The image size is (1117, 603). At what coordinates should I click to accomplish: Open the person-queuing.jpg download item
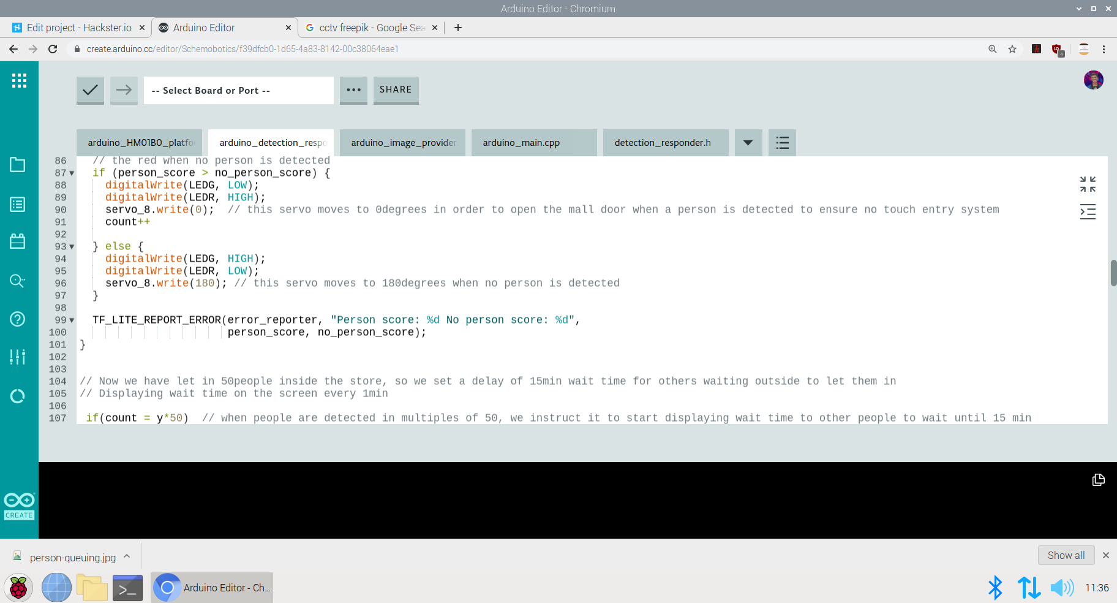[x=73, y=556]
